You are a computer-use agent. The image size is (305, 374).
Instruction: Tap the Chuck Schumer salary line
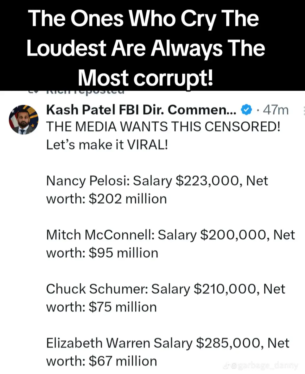(166, 289)
